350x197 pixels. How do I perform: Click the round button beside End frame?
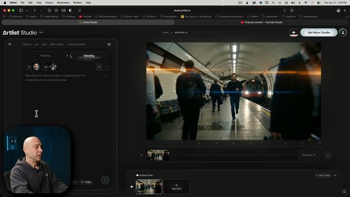[328, 155]
